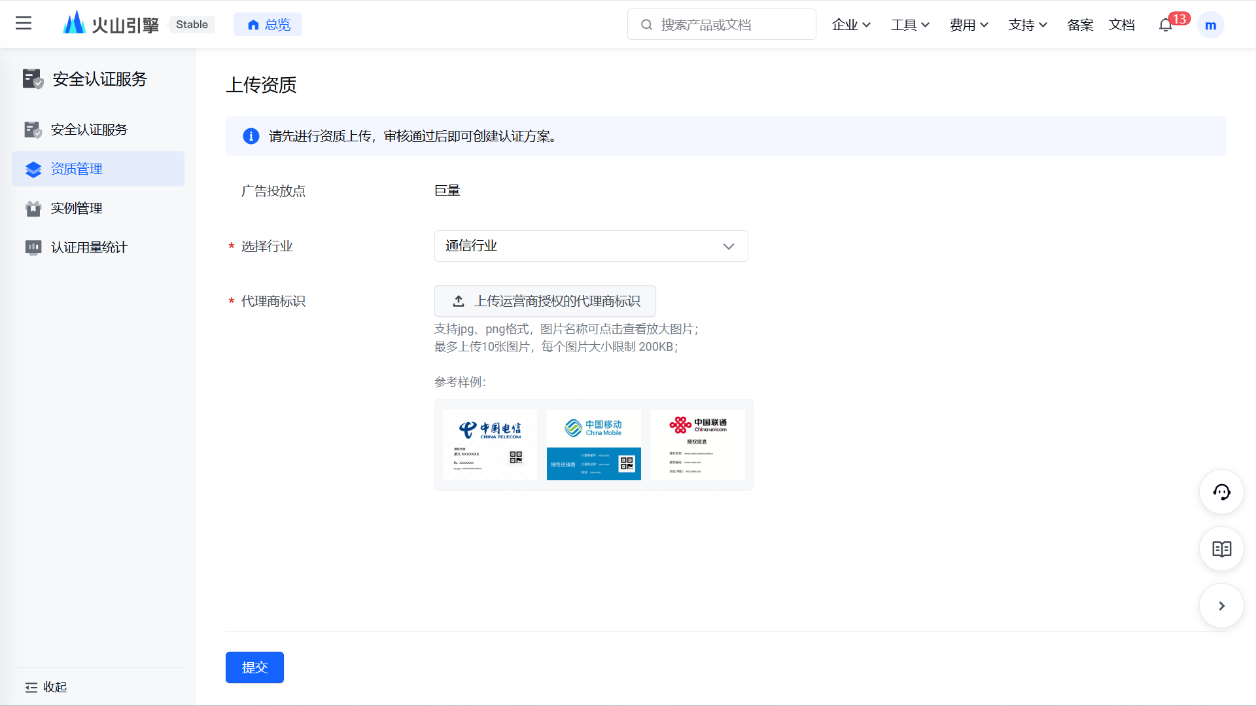Open the 备案 menu item

click(1080, 25)
